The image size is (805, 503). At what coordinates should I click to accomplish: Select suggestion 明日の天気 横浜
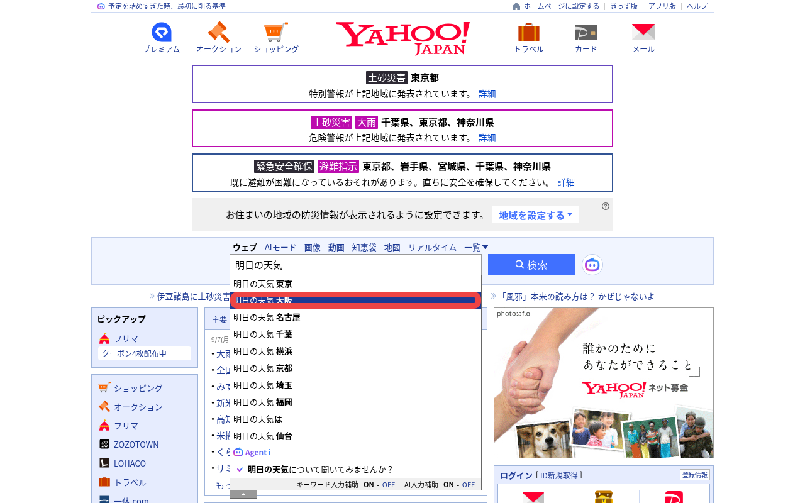click(355, 351)
